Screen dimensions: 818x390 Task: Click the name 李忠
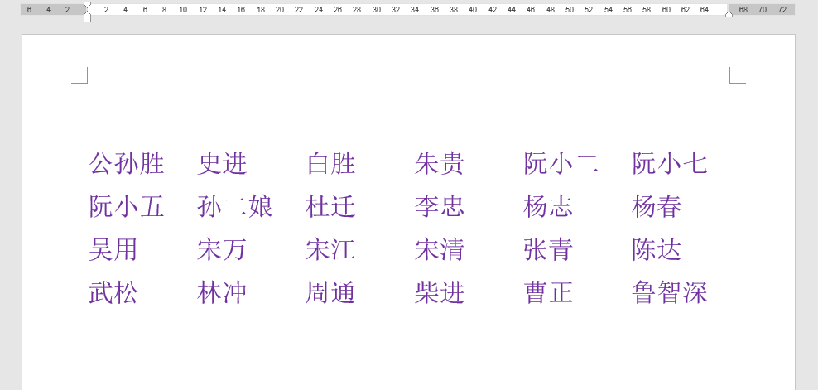pos(440,206)
